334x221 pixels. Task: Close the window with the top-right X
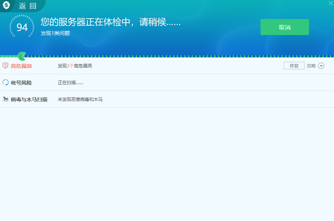[x=325, y=3]
